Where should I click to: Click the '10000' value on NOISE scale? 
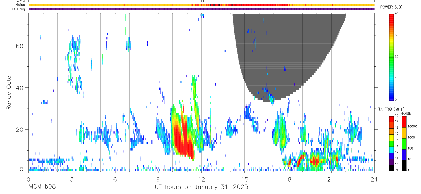click(x=413, y=126)
